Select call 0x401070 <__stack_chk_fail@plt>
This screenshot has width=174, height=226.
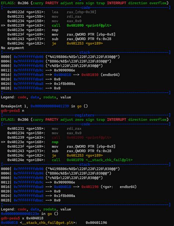(x=92, y=160)
